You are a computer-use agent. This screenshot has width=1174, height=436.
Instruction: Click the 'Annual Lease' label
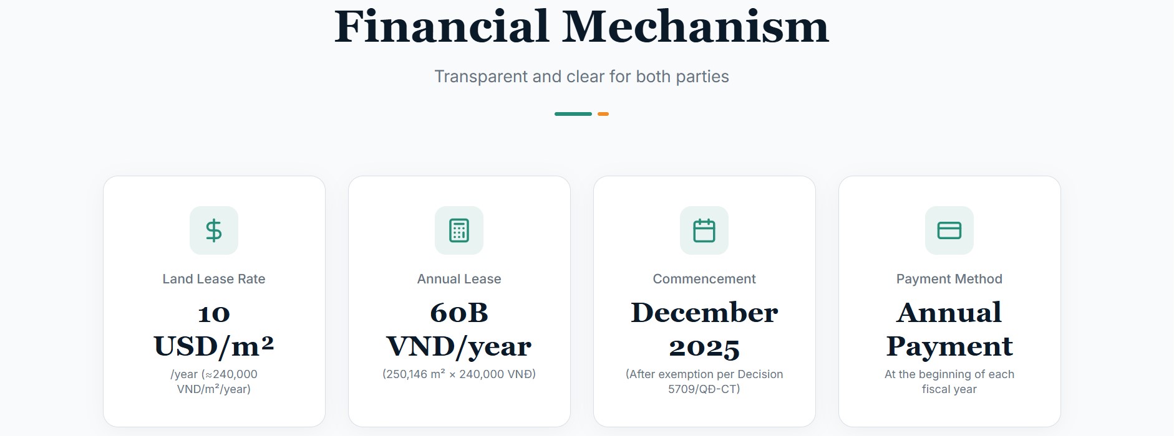[459, 279]
